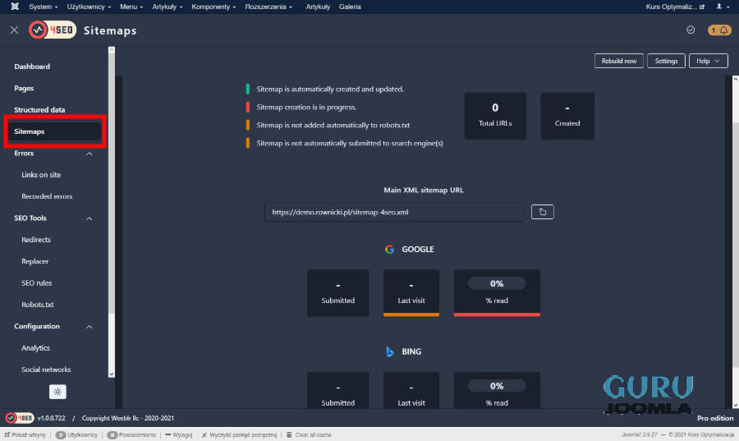The height and width of the screenshot is (441, 739).
Task: Collapse the SEO Tools section chevron
Action: tap(89, 218)
